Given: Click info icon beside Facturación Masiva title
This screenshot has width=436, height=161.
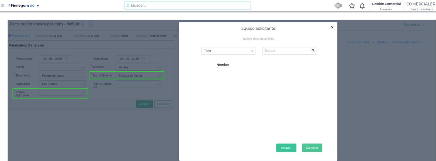Looking at the screenshot, I should point(82,24).
